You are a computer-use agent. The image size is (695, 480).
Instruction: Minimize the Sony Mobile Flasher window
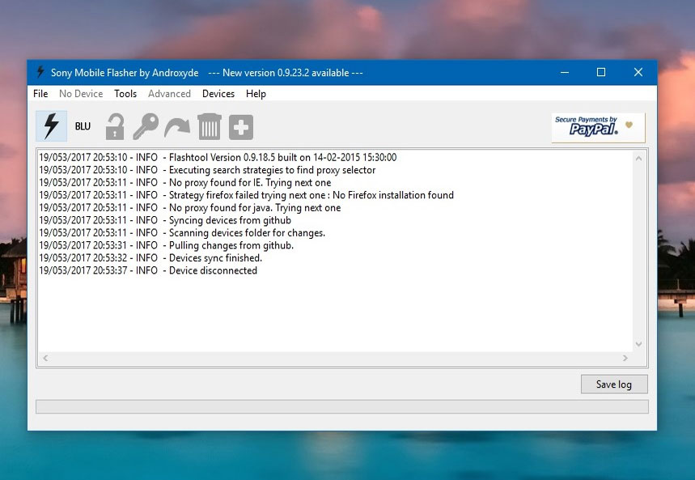[x=565, y=72]
